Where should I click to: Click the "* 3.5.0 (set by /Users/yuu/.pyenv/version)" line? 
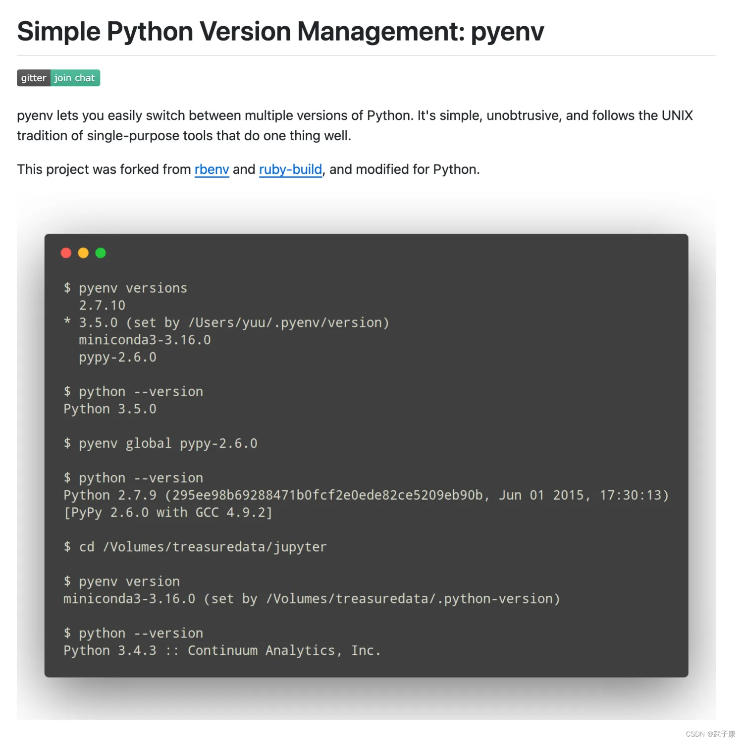click(x=226, y=323)
